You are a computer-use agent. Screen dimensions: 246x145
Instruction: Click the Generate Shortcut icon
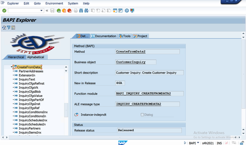point(120,11)
